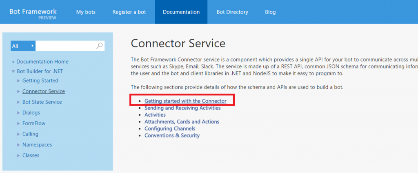Collapse the Bot Builder for .NET node
Image resolution: width=418 pixels, height=173 pixels.
click(x=13, y=71)
